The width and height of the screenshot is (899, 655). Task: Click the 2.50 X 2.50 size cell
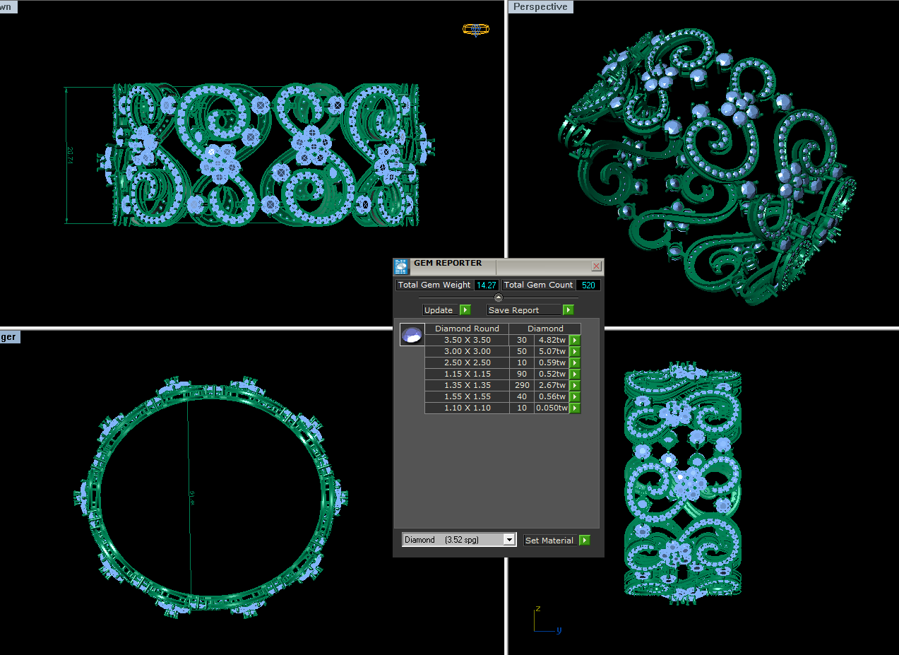pos(467,362)
